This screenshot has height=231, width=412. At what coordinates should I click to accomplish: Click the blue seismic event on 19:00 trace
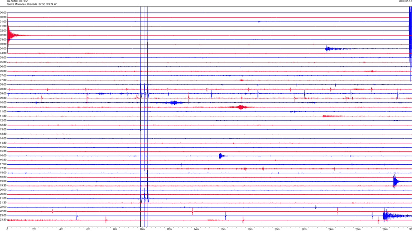click(x=398, y=181)
